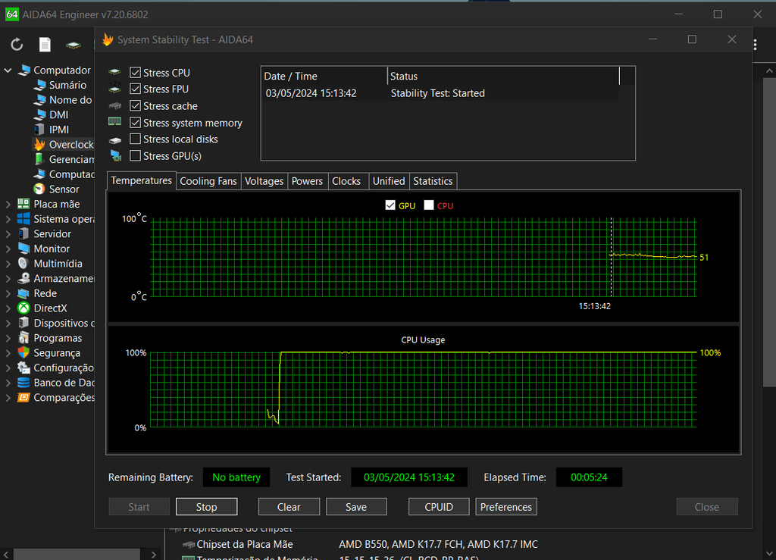Click the vertical scrollbar thumb in the main window
Viewport: 776px width, 560px height.
pyautogui.click(x=769, y=232)
